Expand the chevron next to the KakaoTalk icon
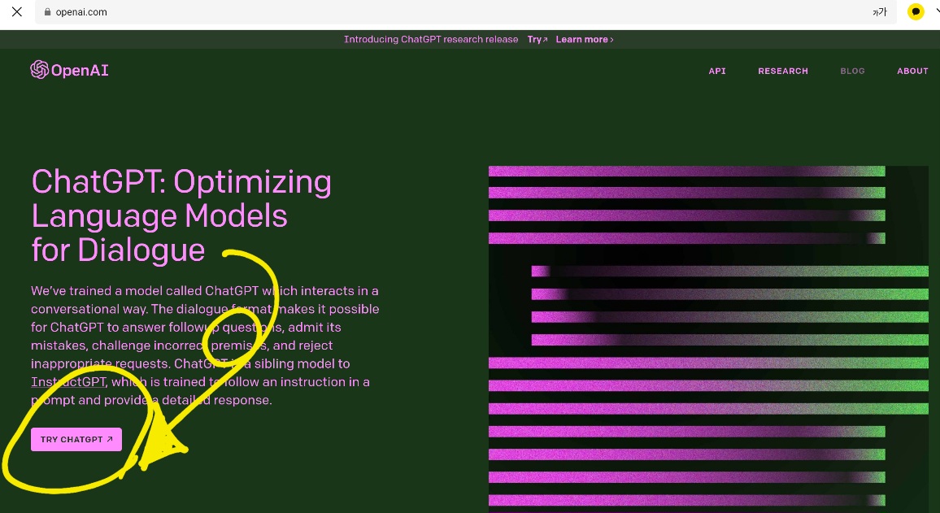This screenshot has height=513, width=940. (937, 10)
